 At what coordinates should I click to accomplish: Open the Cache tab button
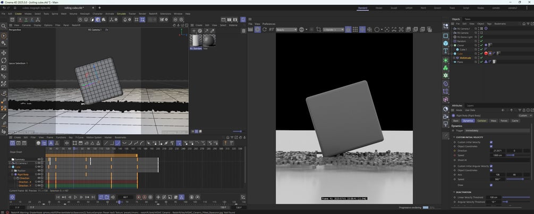515,121
